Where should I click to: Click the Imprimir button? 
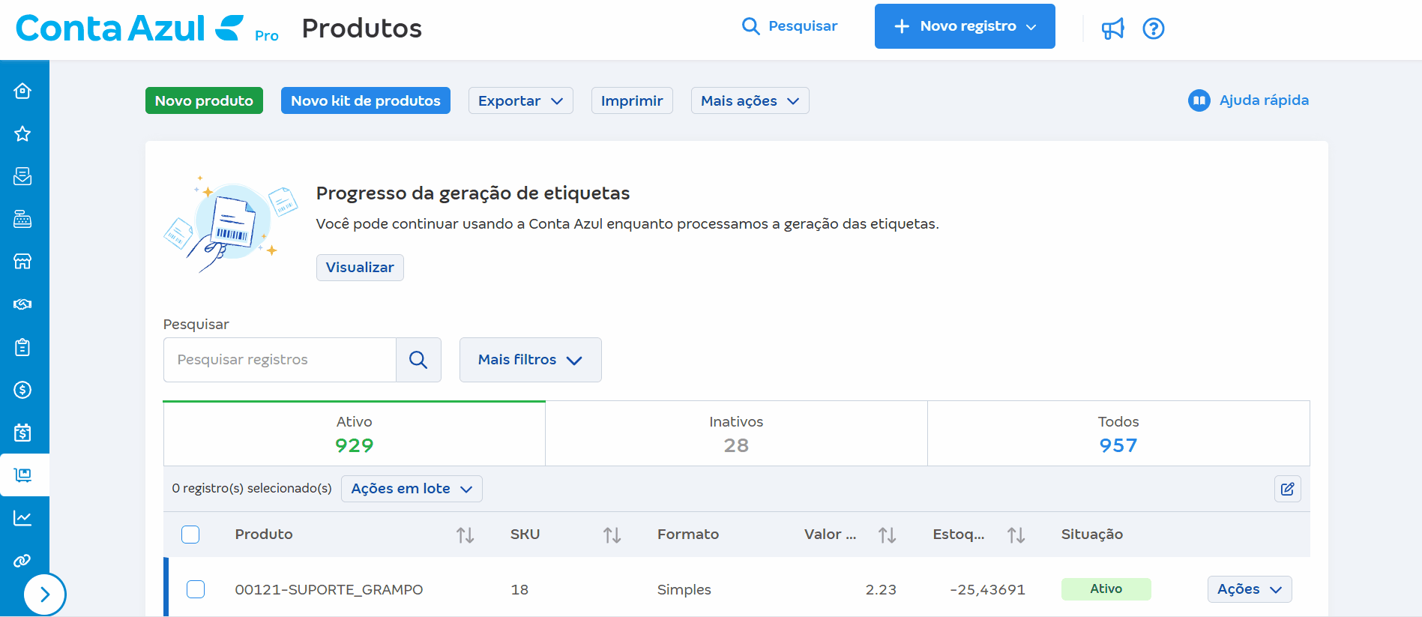tap(632, 100)
